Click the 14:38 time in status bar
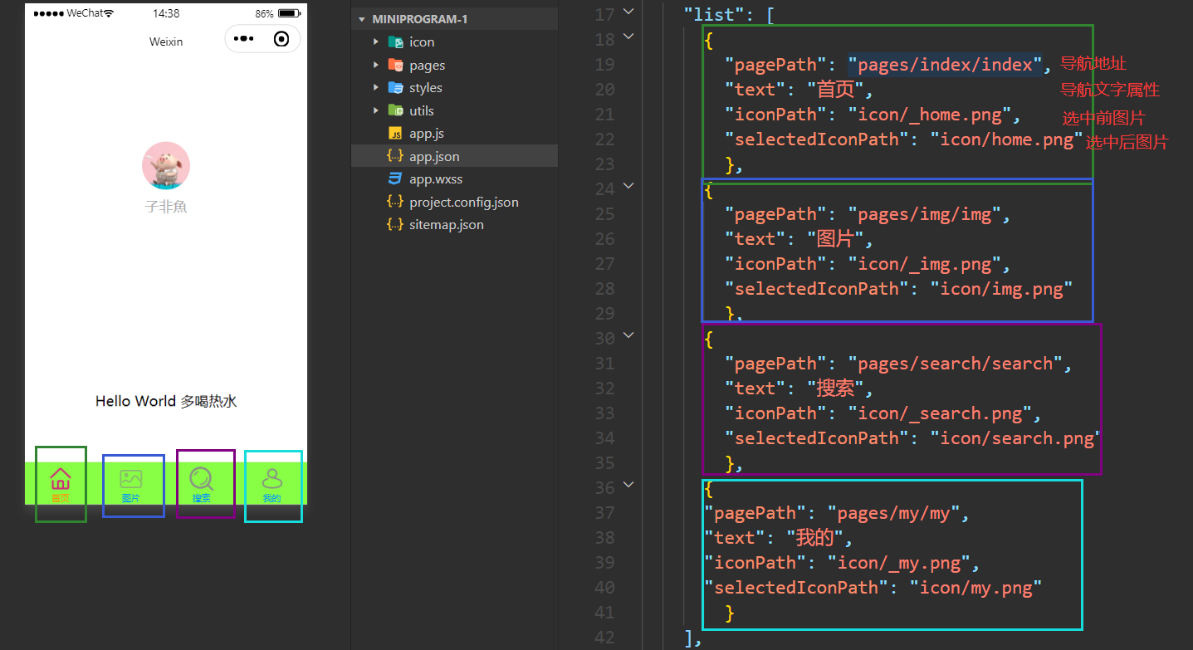Image resolution: width=1193 pixels, height=650 pixels. point(166,14)
